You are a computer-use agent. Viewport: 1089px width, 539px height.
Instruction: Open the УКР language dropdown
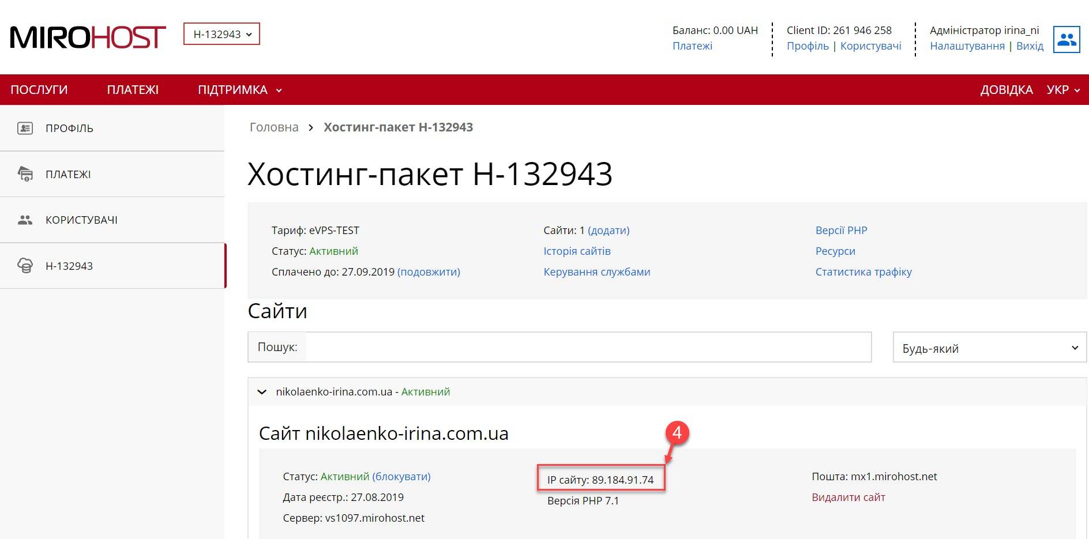pyautogui.click(x=1063, y=90)
